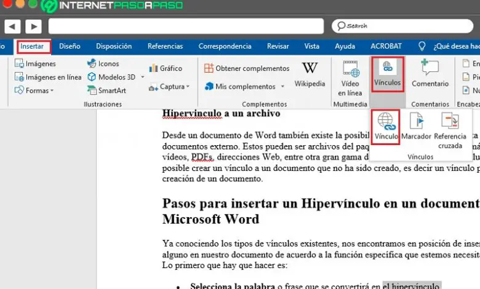Expand Mis complementos dropdown
The image size is (480, 289).
click(282, 87)
